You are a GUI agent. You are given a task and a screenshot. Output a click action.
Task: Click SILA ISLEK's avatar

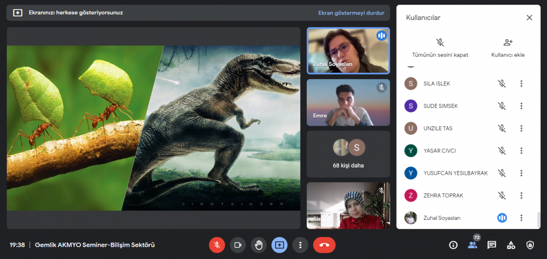pos(411,84)
